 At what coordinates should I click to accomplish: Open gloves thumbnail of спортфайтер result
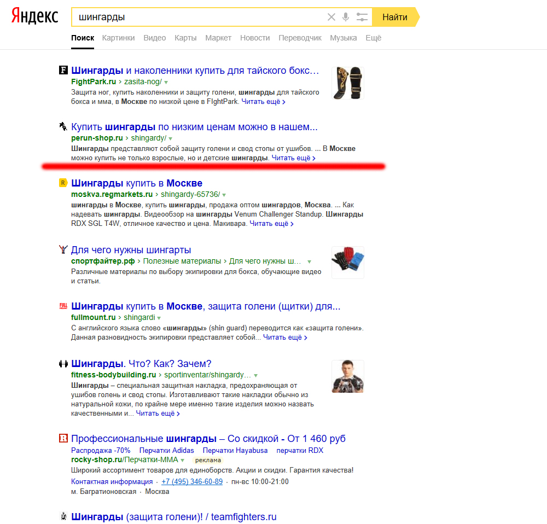(x=348, y=263)
